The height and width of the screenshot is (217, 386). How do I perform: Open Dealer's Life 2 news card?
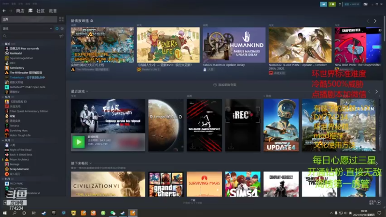pos(168,45)
